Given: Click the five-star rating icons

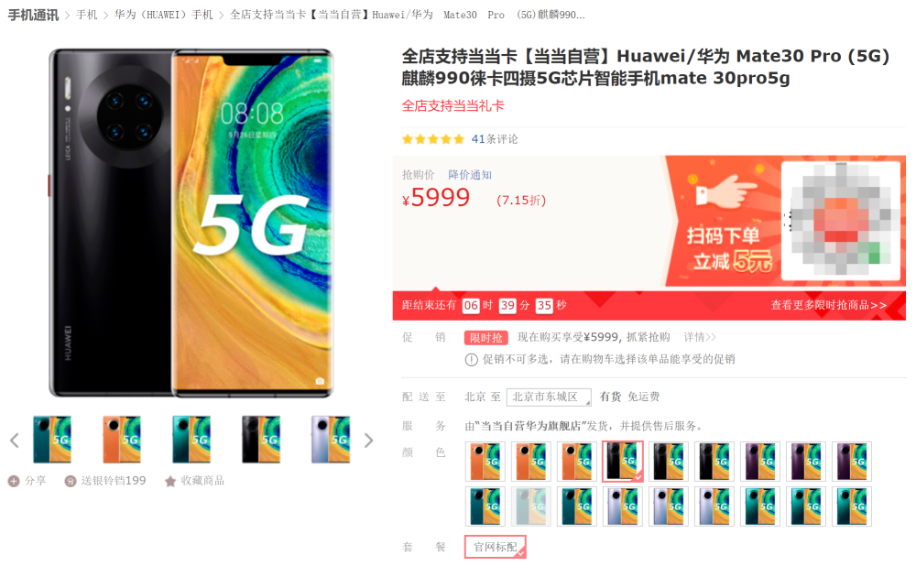Looking at the screenshot, I should click(x=433, y=139).
